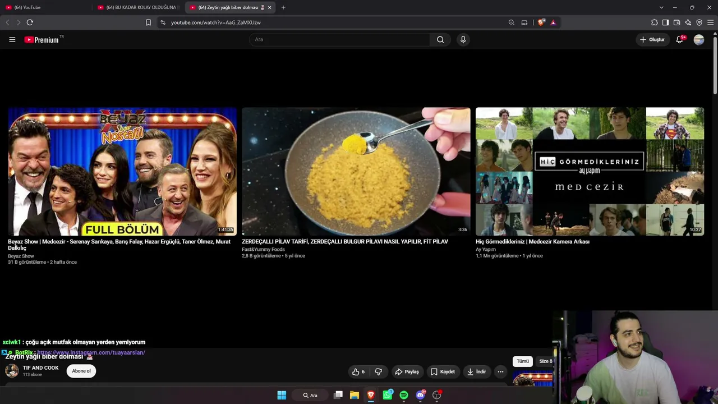The height and width of the screenshot is (404, 718).
Task: Open the Windows Start menu
Action: (x=282, y=395)
